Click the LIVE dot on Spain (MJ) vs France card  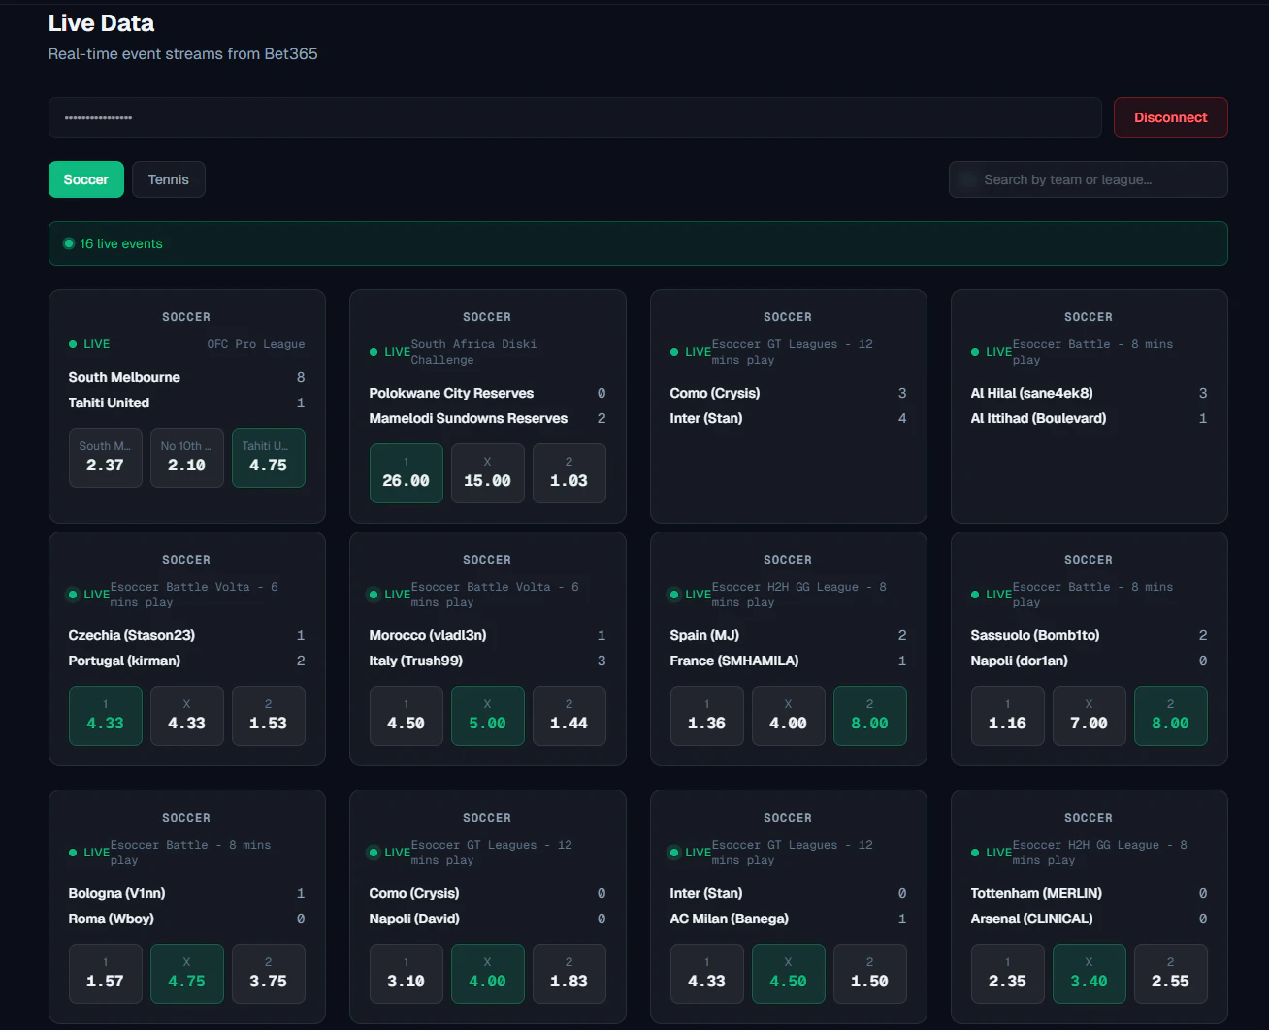point(674,594)
